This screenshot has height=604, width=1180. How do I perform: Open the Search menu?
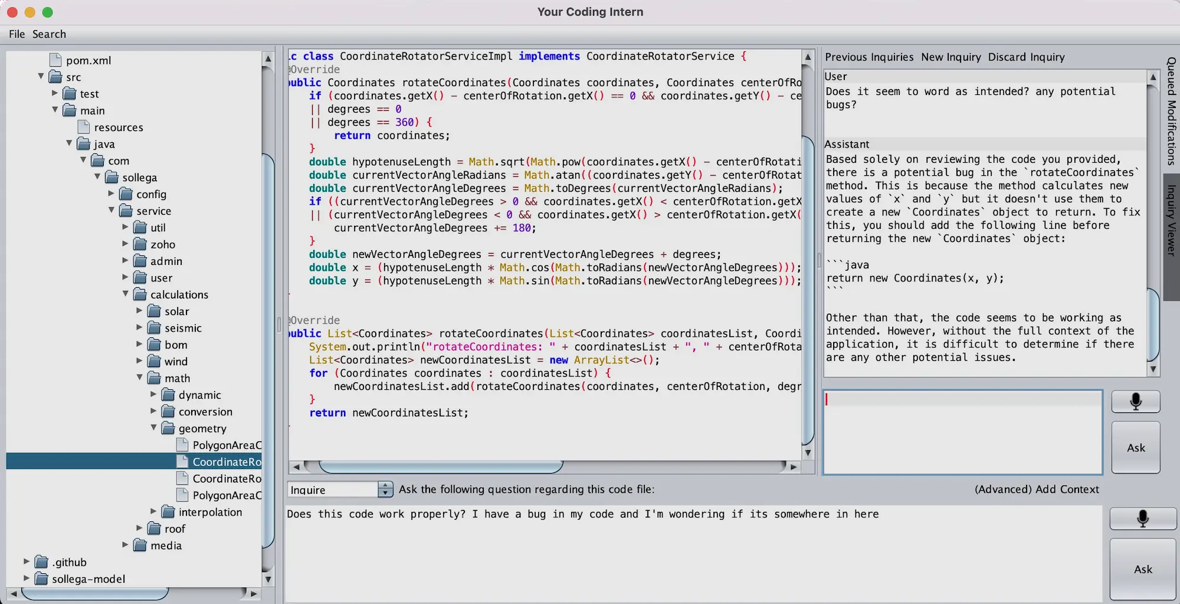(49, 34)
